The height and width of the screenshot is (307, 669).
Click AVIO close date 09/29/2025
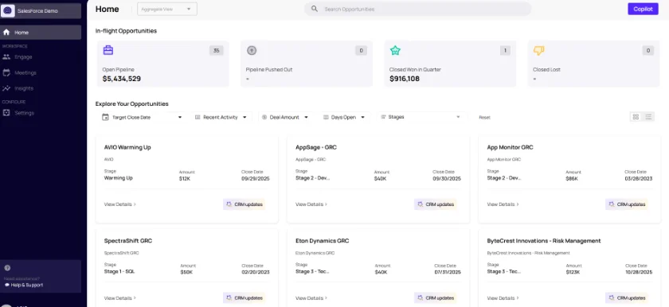[x=255, y=179]
